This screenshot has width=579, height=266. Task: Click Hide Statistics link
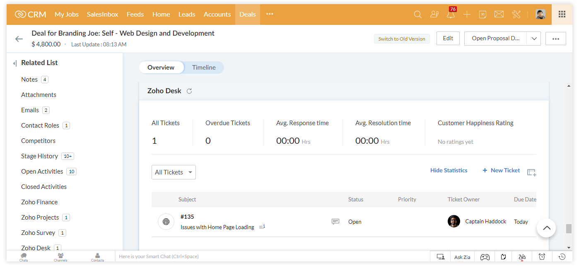point(449,170)
